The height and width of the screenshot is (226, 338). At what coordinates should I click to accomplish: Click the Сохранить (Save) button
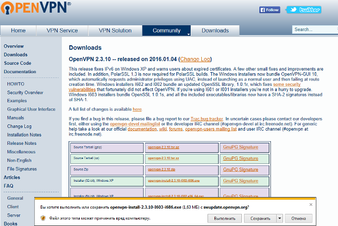tap(260, 219)
